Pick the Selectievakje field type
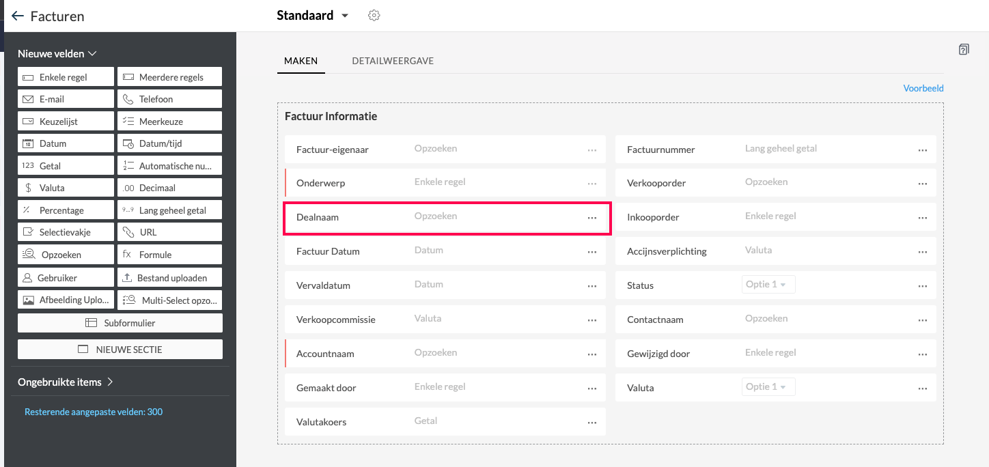 [x=66, y=232]
